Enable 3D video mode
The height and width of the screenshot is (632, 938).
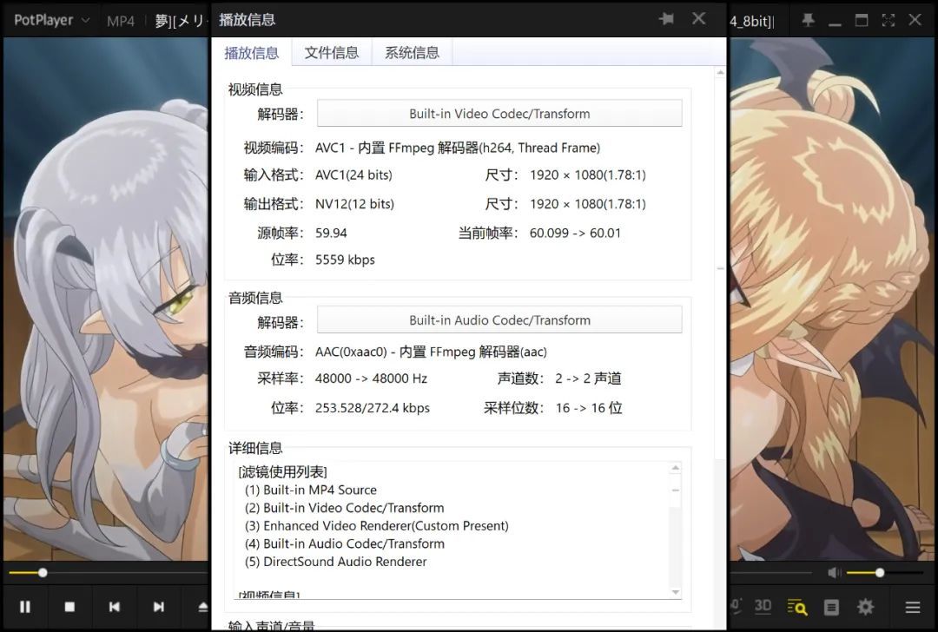coord(763,607)
